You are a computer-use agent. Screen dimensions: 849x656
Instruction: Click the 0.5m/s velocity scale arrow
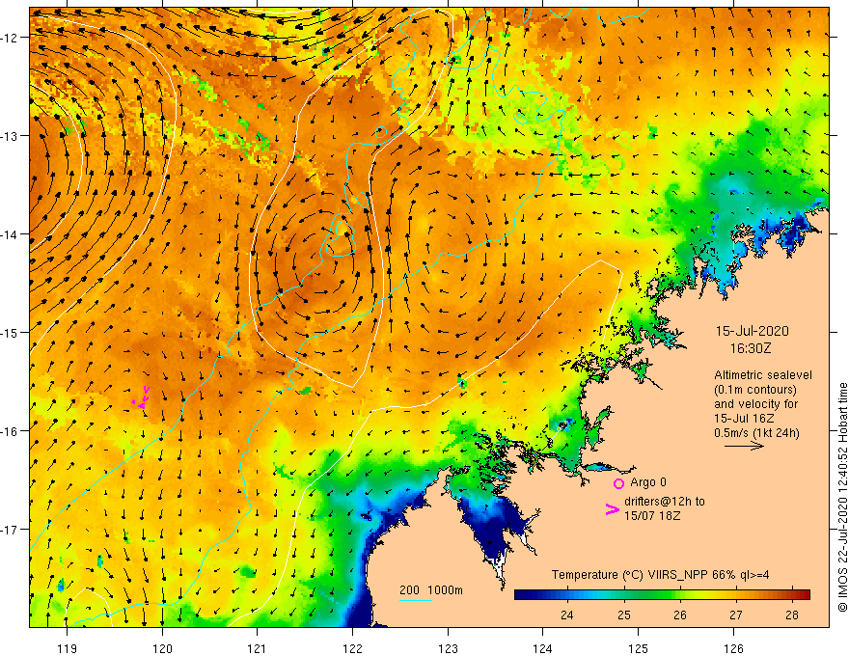pos(744,446)
